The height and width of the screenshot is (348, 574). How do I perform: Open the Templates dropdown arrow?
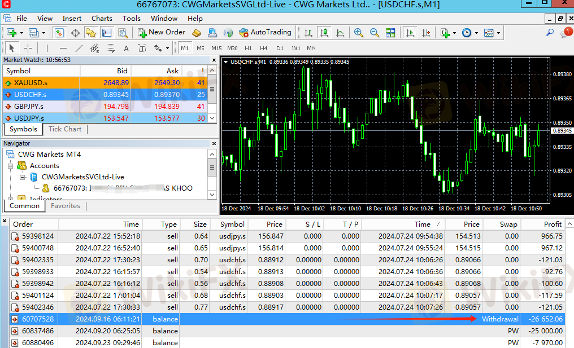[x=499, y=33]
